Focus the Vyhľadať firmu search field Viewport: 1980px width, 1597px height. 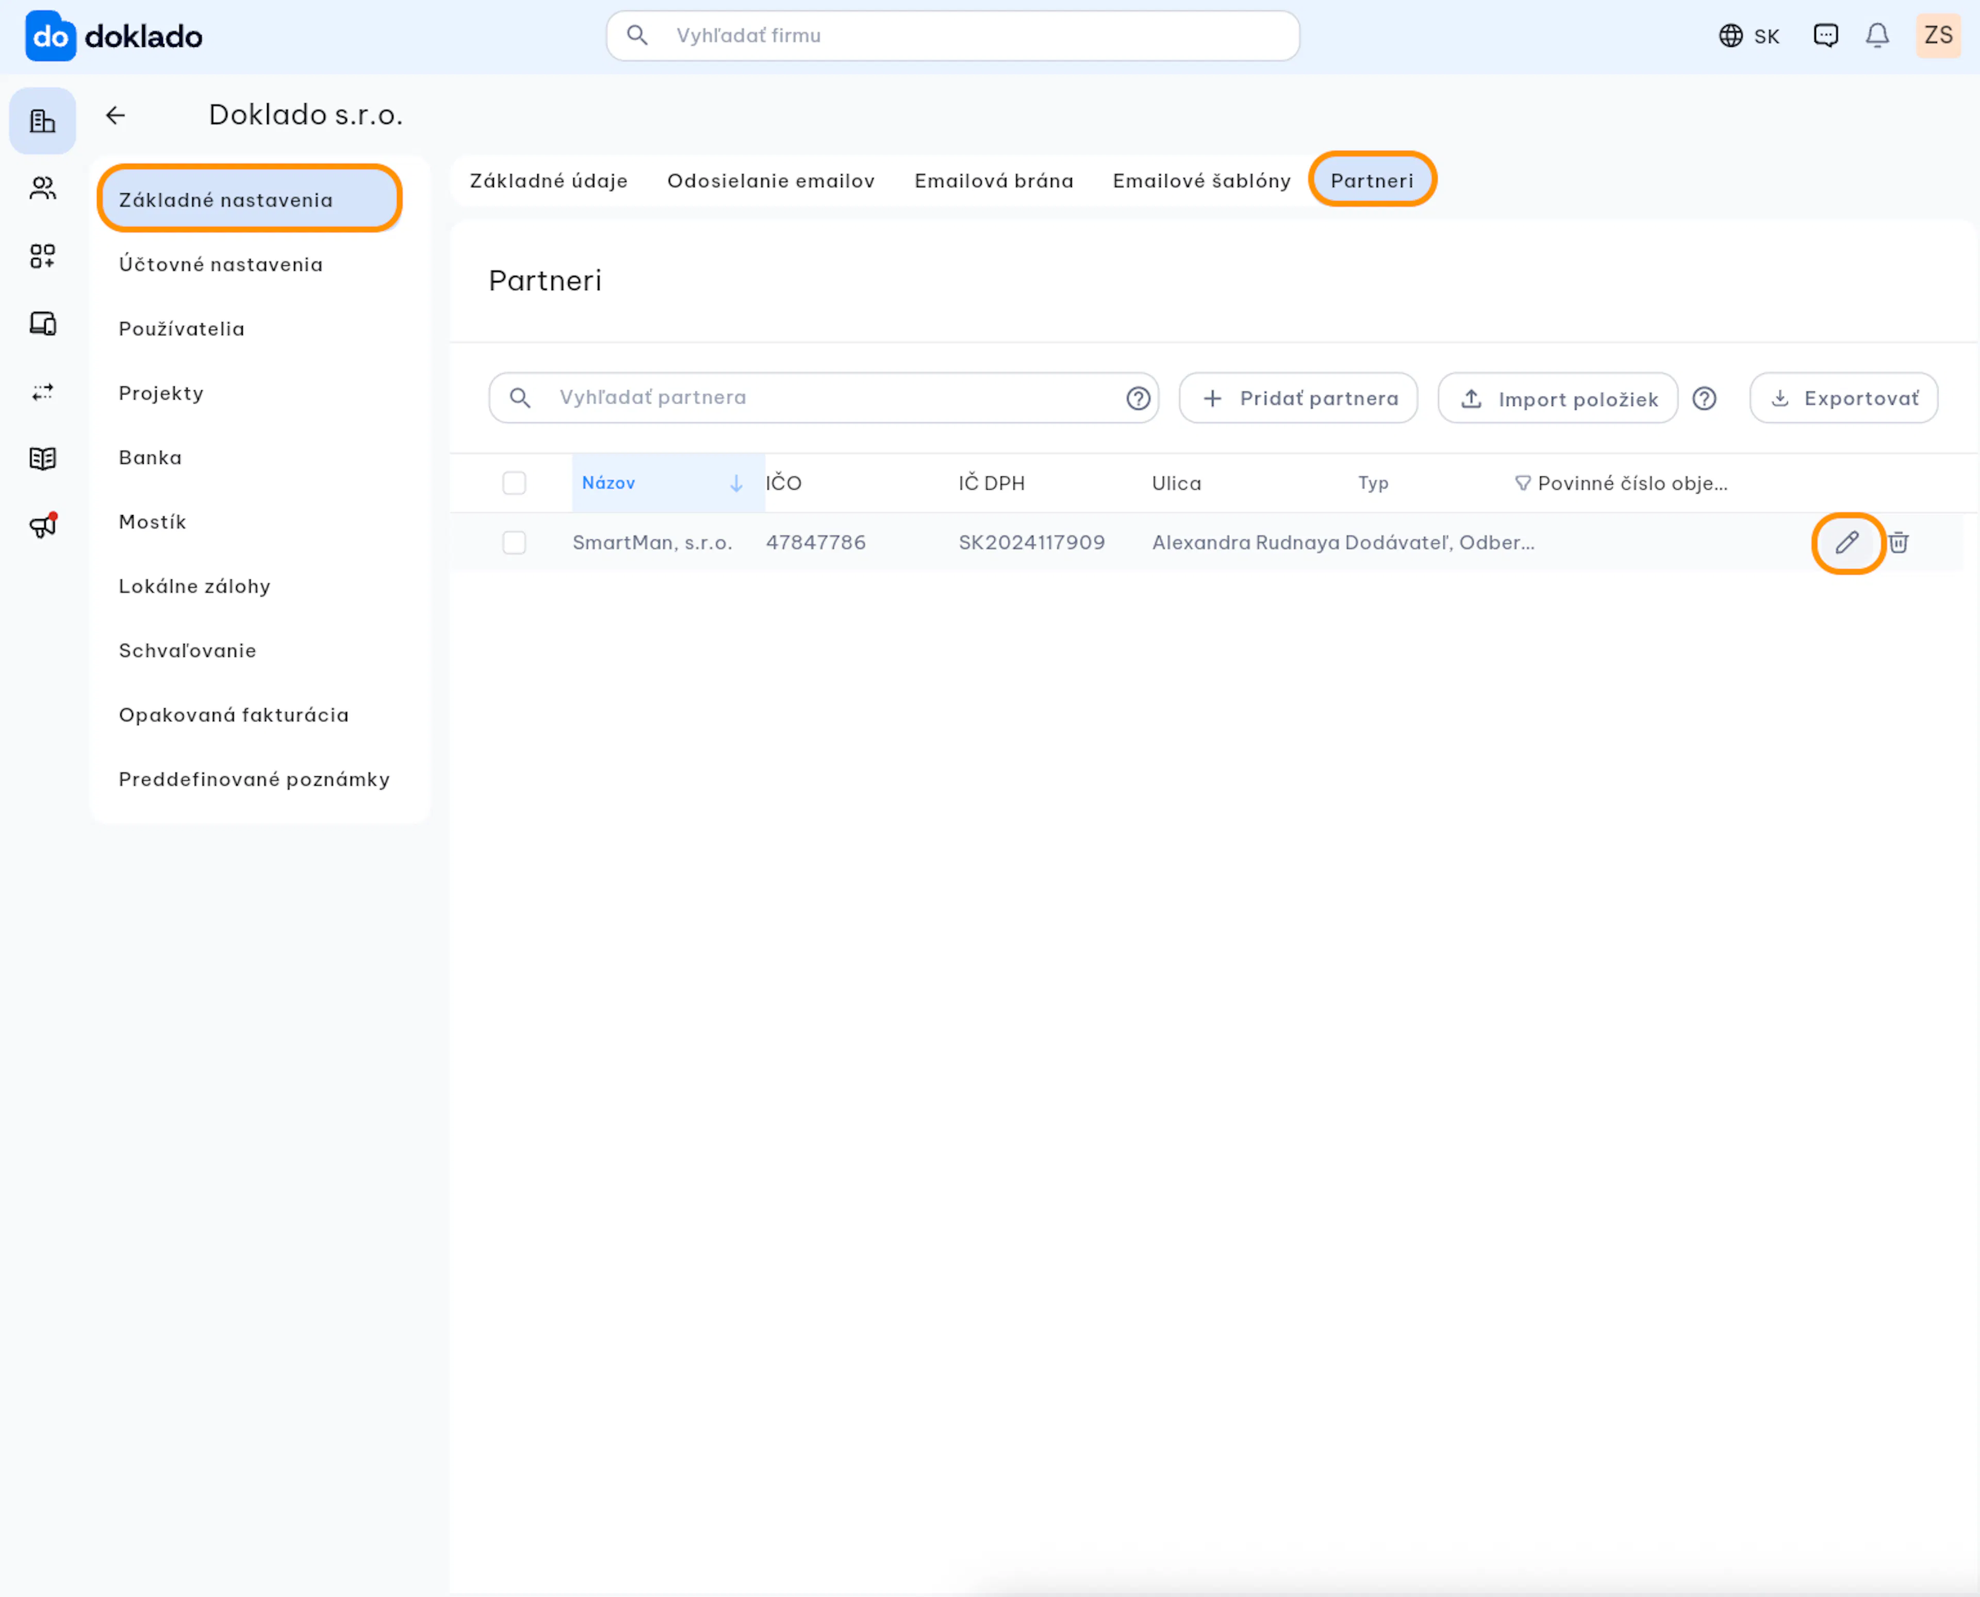point(952,36)
